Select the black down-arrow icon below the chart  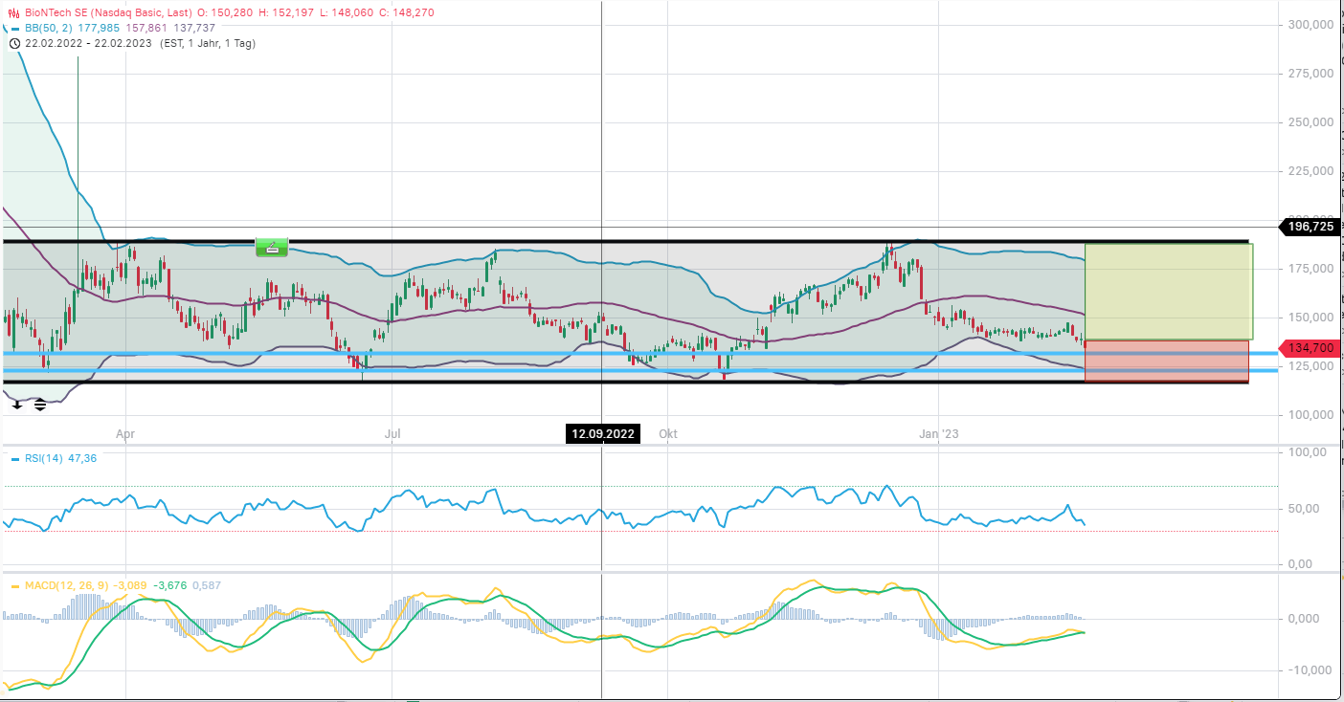pos(16,405)
